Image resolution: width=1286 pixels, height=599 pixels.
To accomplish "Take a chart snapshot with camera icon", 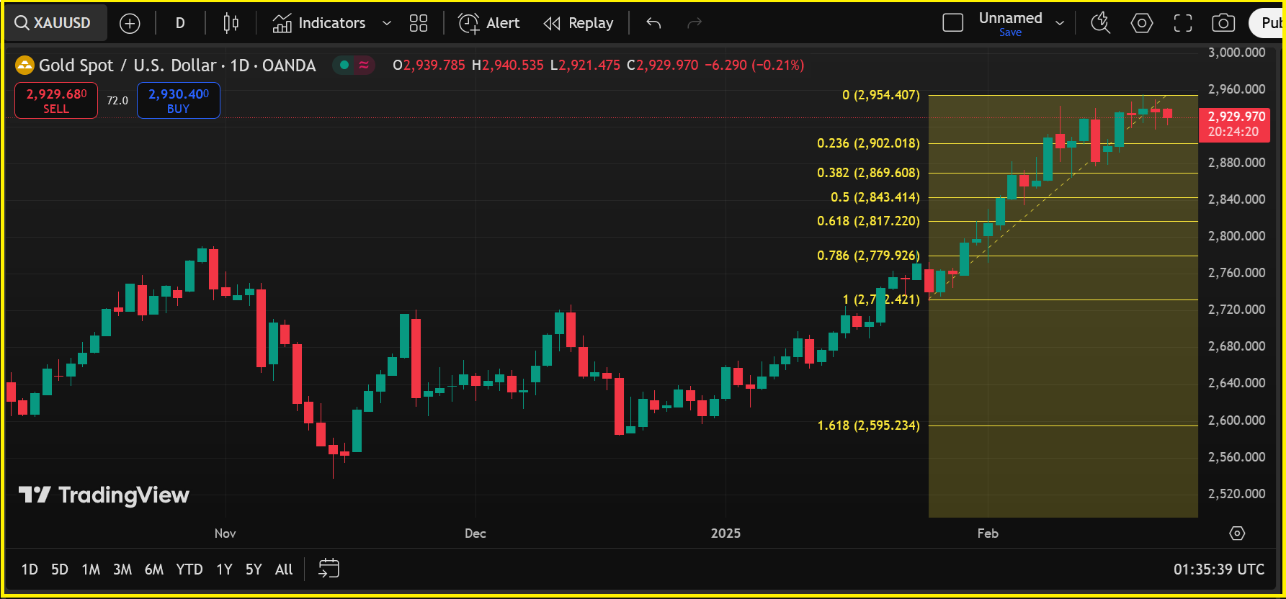I will click(x=1223, y=24).
